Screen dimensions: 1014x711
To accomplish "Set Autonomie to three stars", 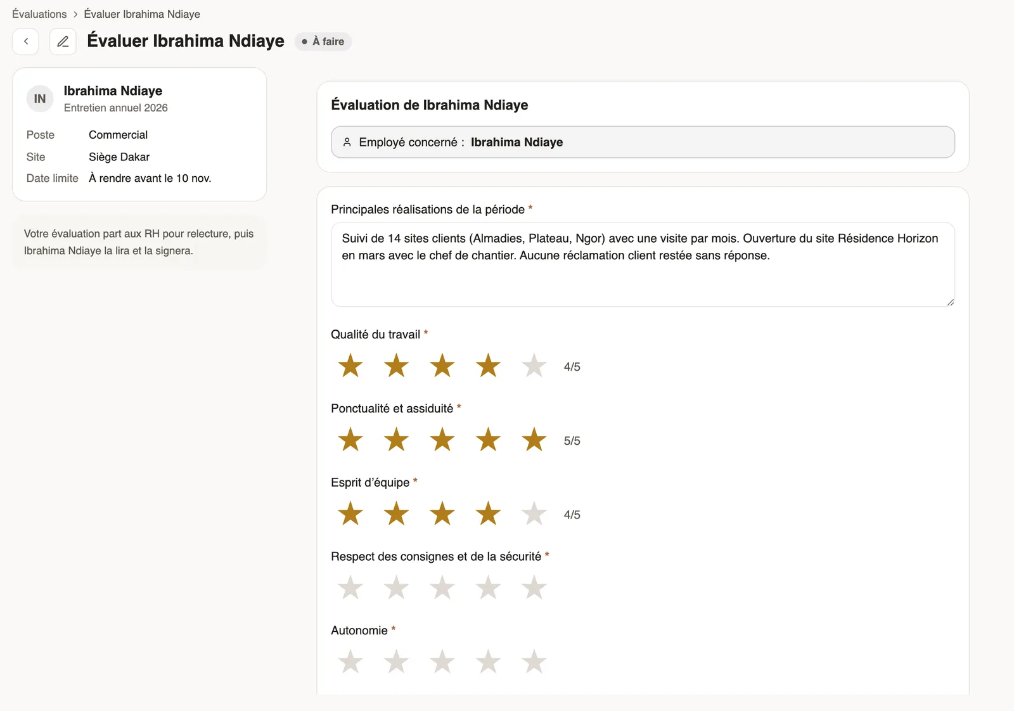I will (442, 662).
